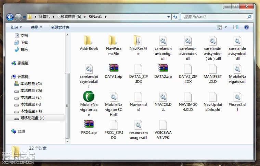
Task: Expand the arrow after RtNavi1 breadcrumb
Action: click(x=106, y=17)
